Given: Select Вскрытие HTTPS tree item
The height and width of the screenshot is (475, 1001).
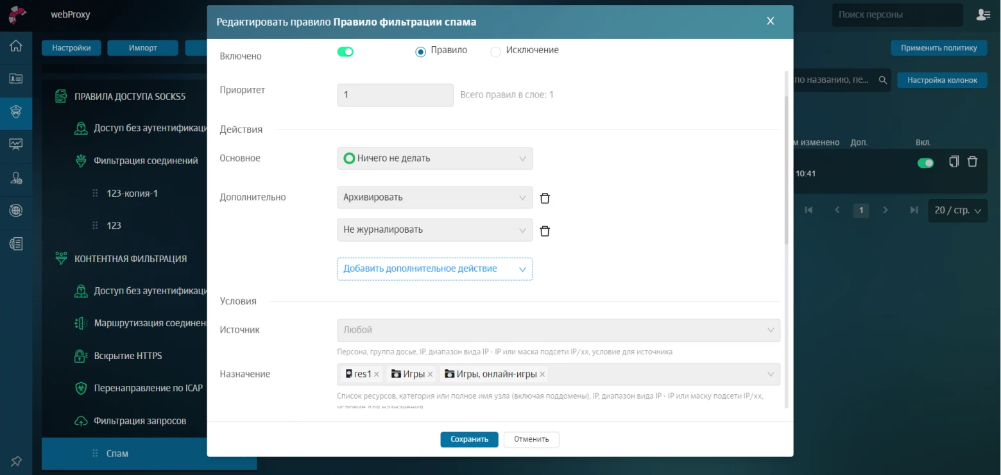Looking at the screenshot, I should 128,356.
